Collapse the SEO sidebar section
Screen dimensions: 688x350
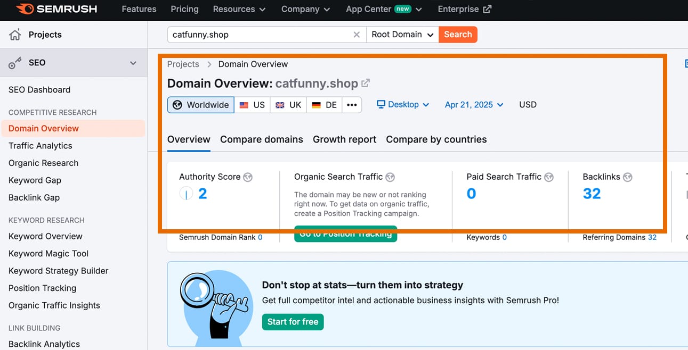133,63
